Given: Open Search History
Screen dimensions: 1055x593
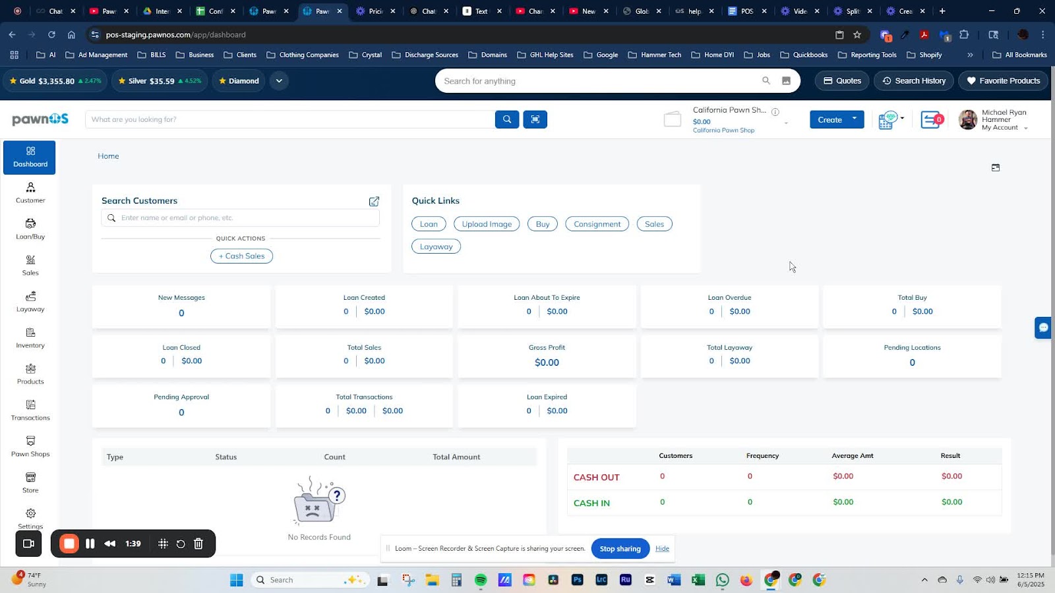Looking at the screenshot, I should pos(914,81).
